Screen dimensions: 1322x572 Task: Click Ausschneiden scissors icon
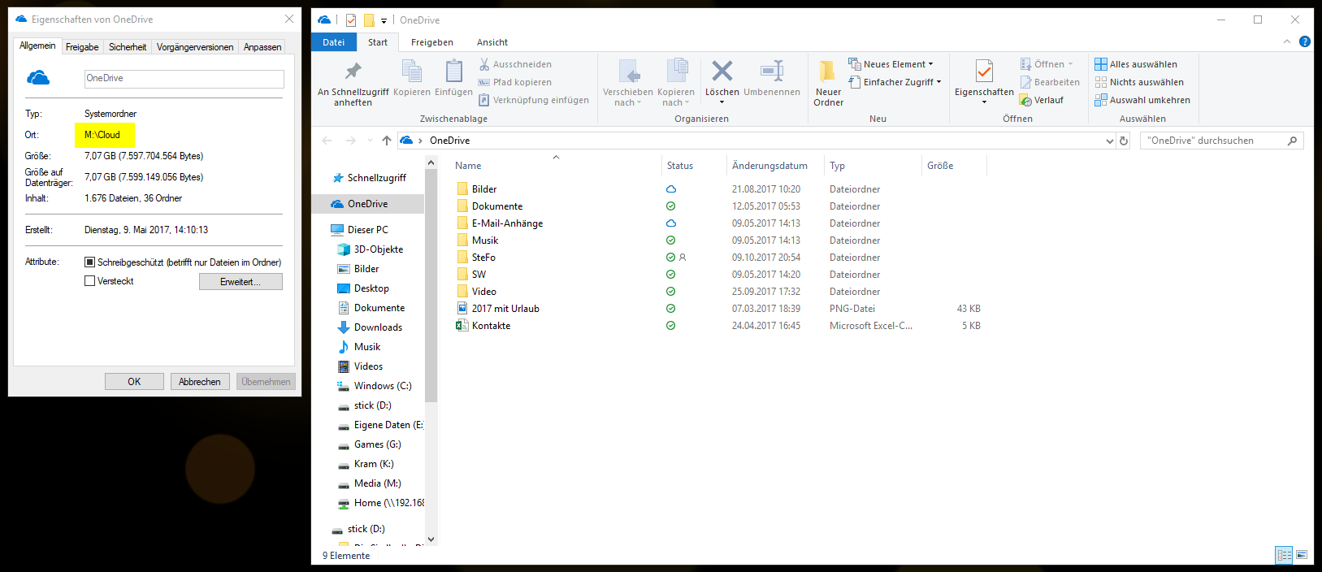(x=484, y=64)
